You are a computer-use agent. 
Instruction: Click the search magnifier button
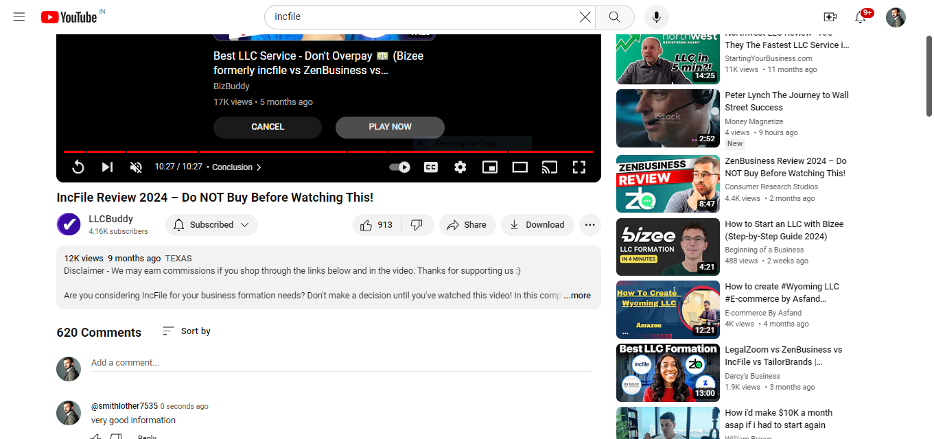pos(614,17)
